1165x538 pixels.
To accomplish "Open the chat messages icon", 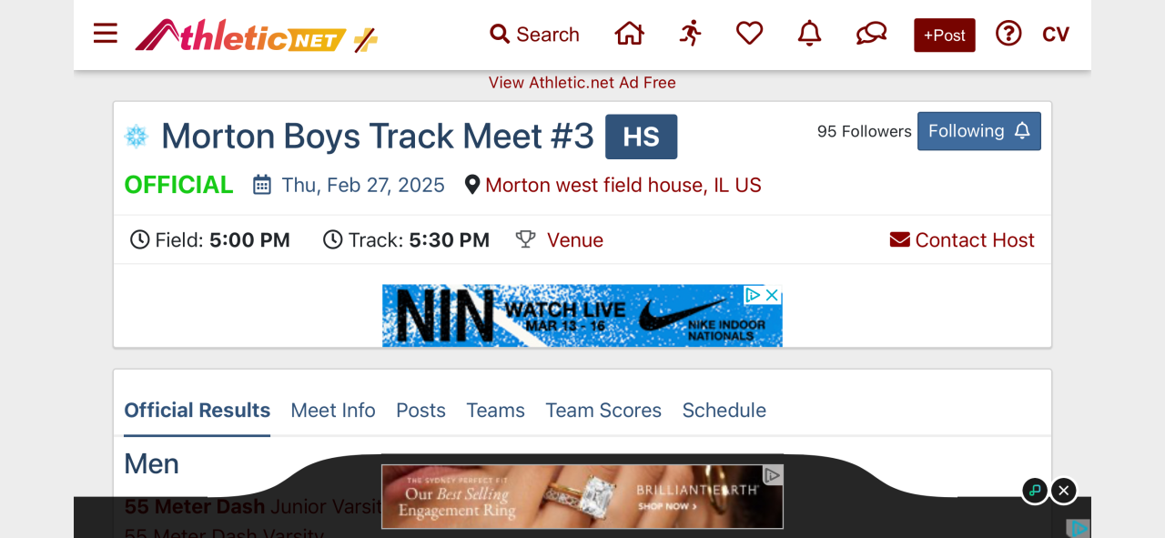I will [871, 35].
